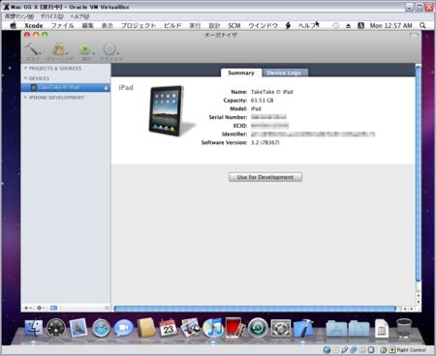Viewport: 436px width, 356px height.
Task: Open the Trash in the Dock
Action: coord(404,328)
